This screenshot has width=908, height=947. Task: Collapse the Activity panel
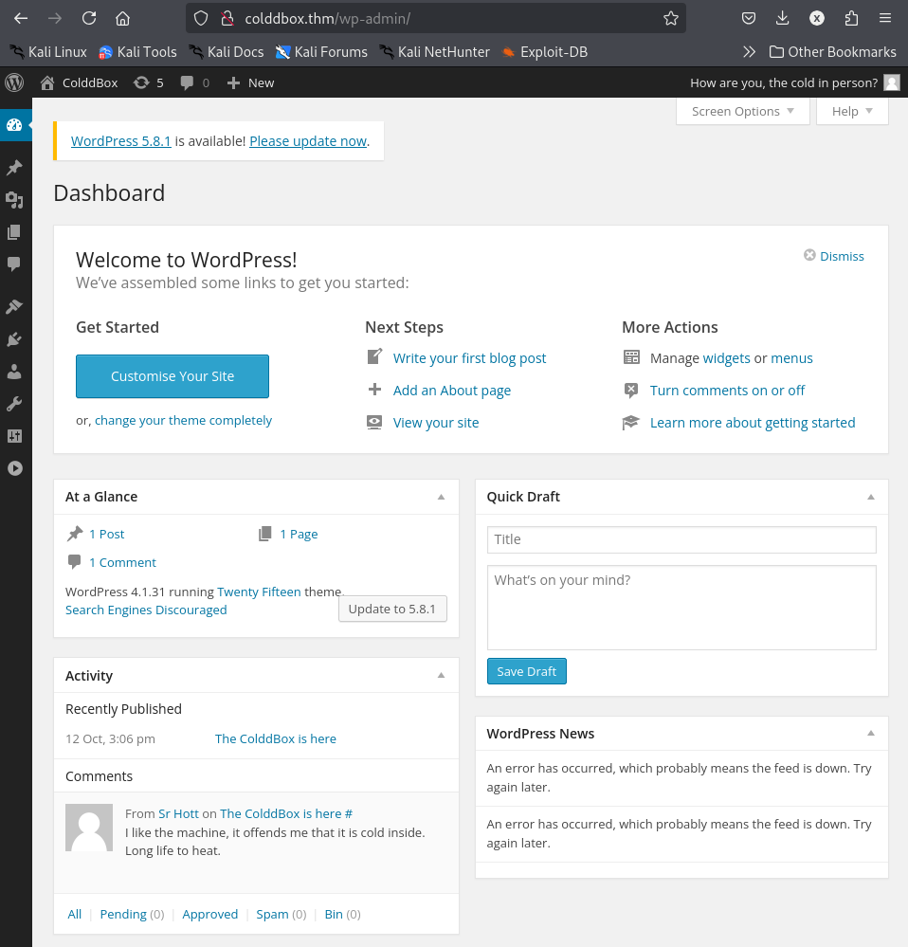[x=442, y=675]
